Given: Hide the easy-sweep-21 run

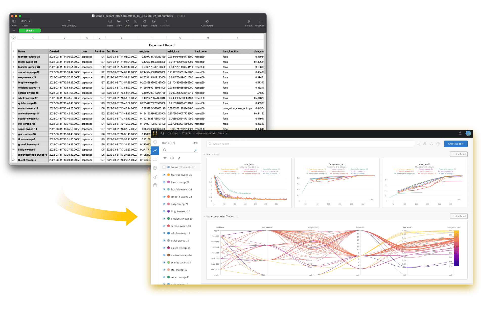Looking at the screenshot, I should click(x=164, y=204).
